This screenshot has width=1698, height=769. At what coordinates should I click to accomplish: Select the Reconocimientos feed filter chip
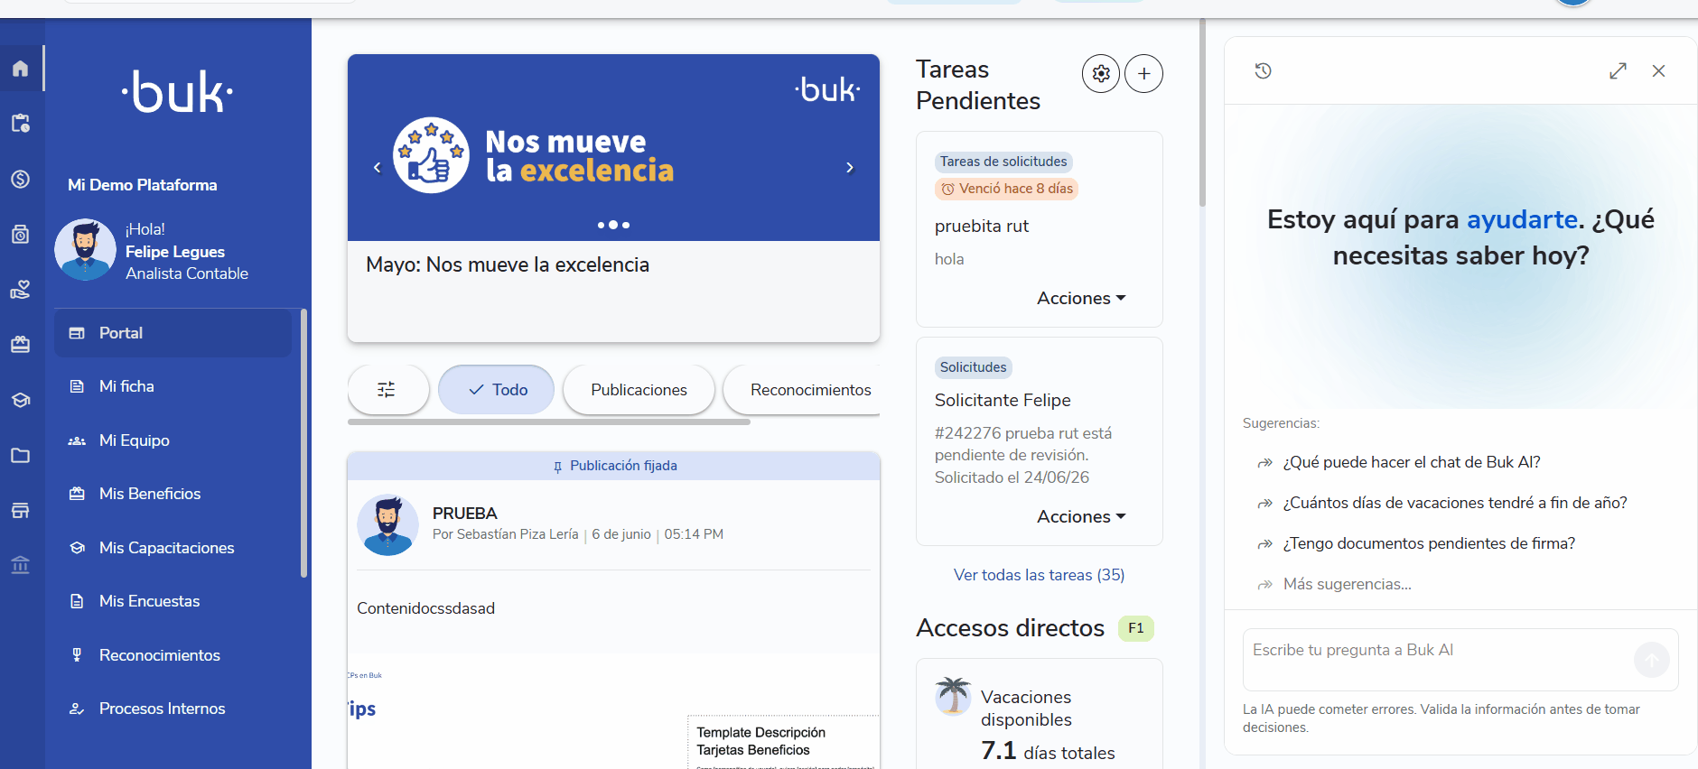[x=803, y=390]
